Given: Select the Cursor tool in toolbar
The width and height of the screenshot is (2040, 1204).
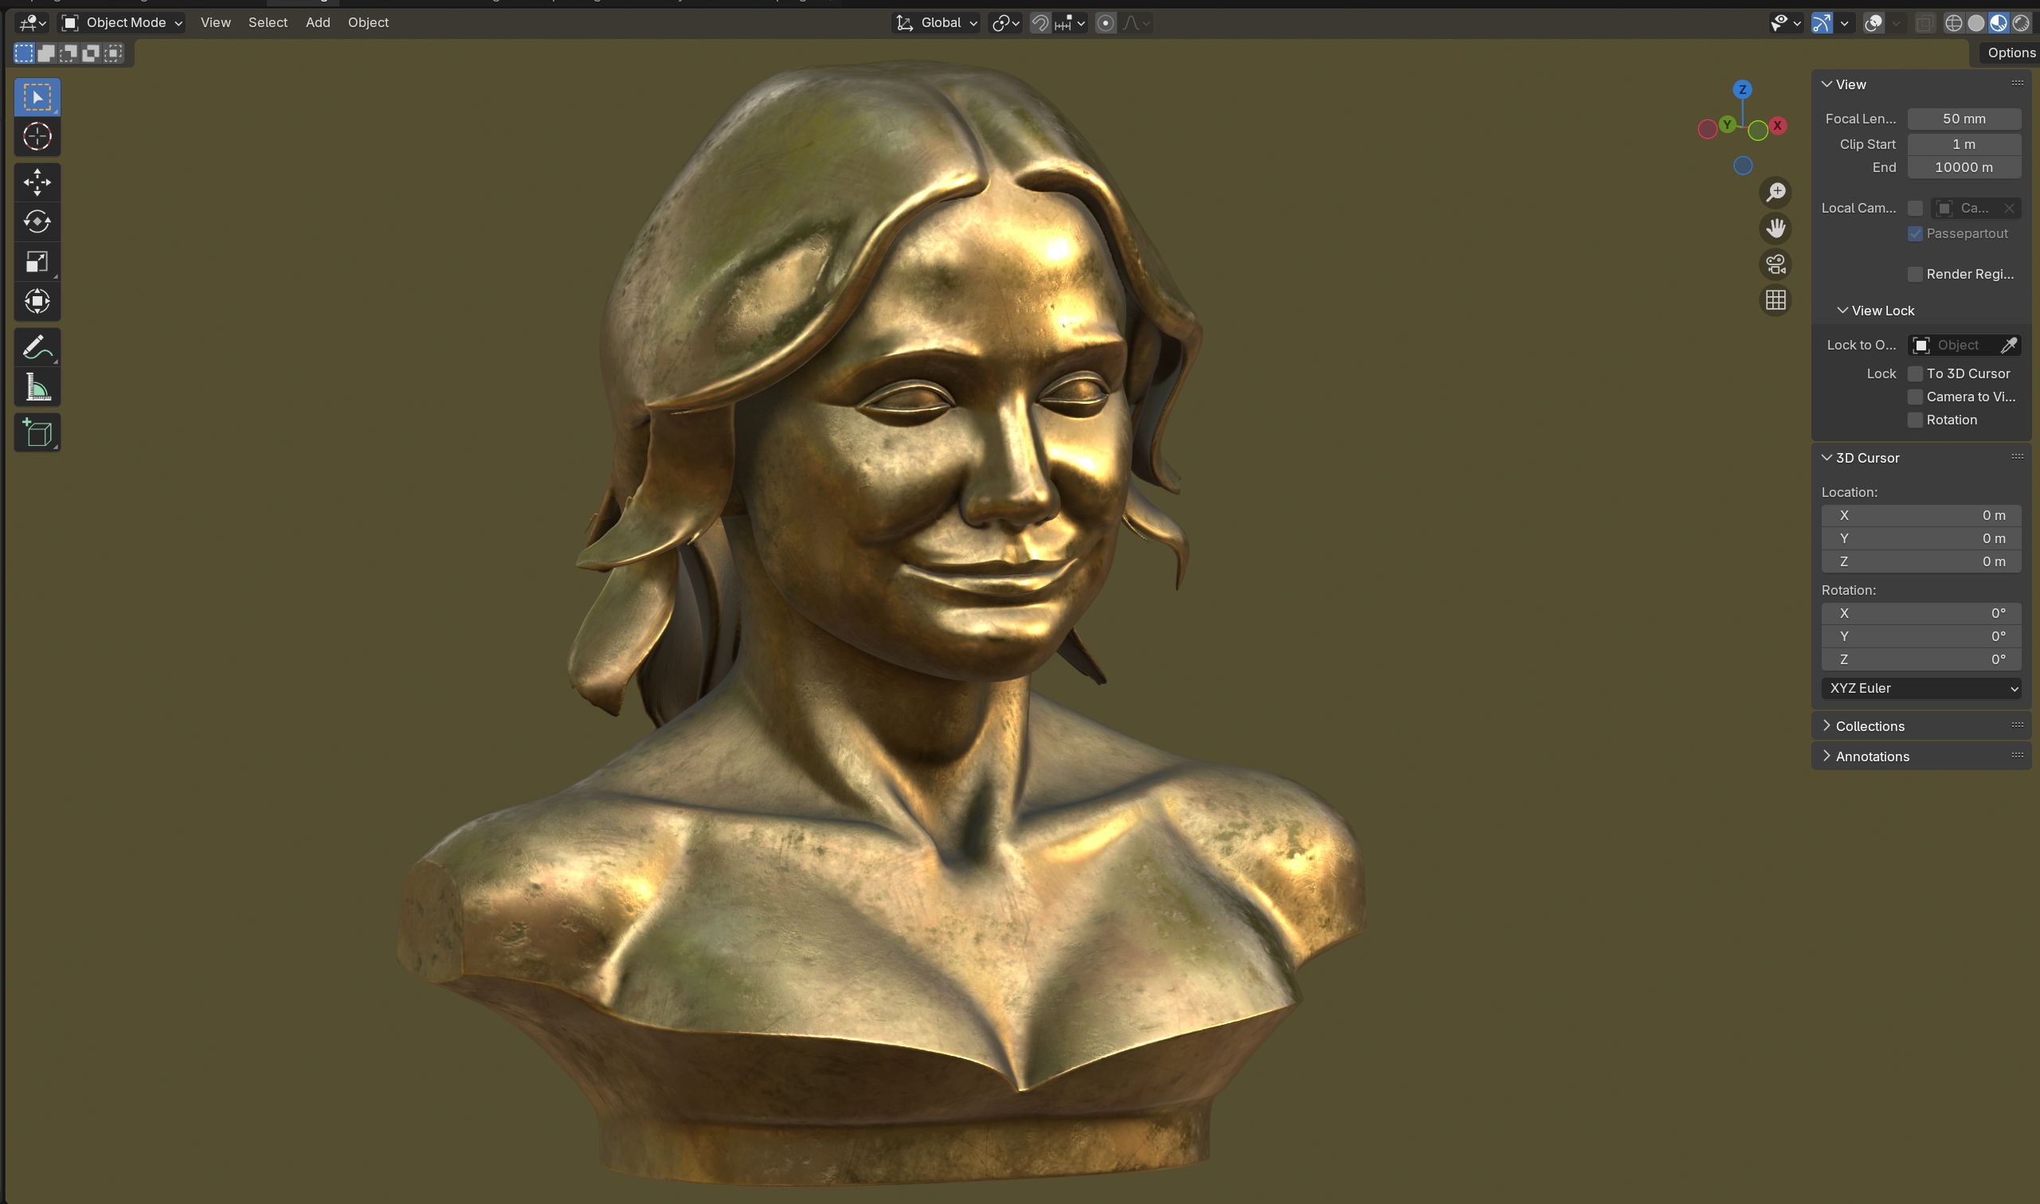Looking at the screenshot, I should 37,136.
